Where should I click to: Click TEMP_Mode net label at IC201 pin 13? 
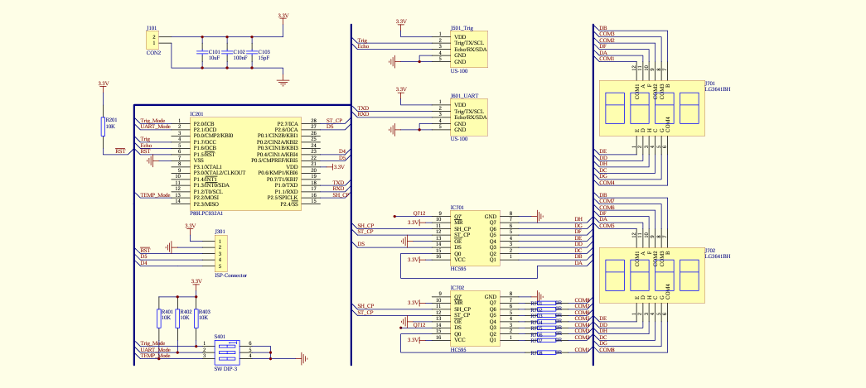tap(155, 195)
